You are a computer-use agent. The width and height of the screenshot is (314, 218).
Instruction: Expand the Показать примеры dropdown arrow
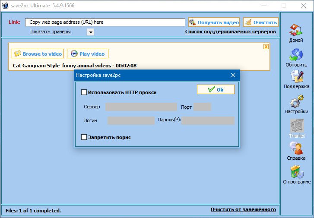point(91,32)
